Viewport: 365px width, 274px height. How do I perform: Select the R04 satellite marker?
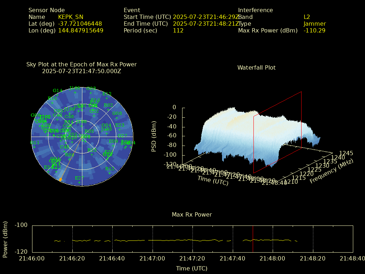(x=70, y=155)
